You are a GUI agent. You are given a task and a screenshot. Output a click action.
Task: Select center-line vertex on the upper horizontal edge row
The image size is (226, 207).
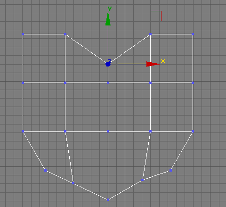coord(108,83)
